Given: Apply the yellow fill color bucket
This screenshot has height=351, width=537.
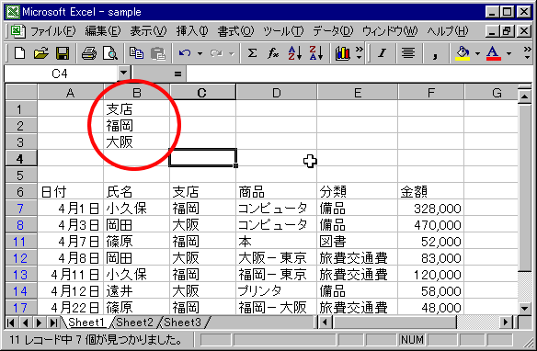Looking at the screenshot, I should pyautogui.click(x=462, y=53).
